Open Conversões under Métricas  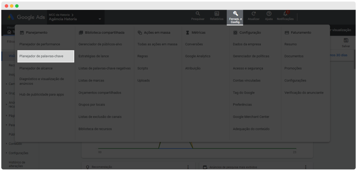194,44
